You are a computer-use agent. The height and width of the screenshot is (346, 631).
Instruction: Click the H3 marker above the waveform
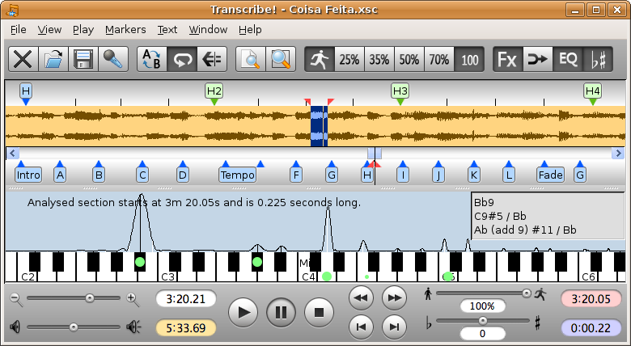pos(400,91)
